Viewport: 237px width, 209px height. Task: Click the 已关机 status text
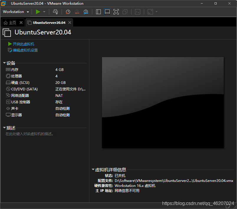pos(120,176)
